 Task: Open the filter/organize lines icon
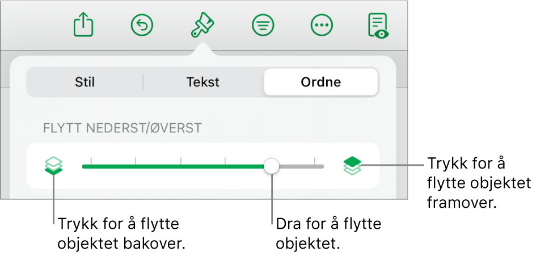(x=263, y=26)
